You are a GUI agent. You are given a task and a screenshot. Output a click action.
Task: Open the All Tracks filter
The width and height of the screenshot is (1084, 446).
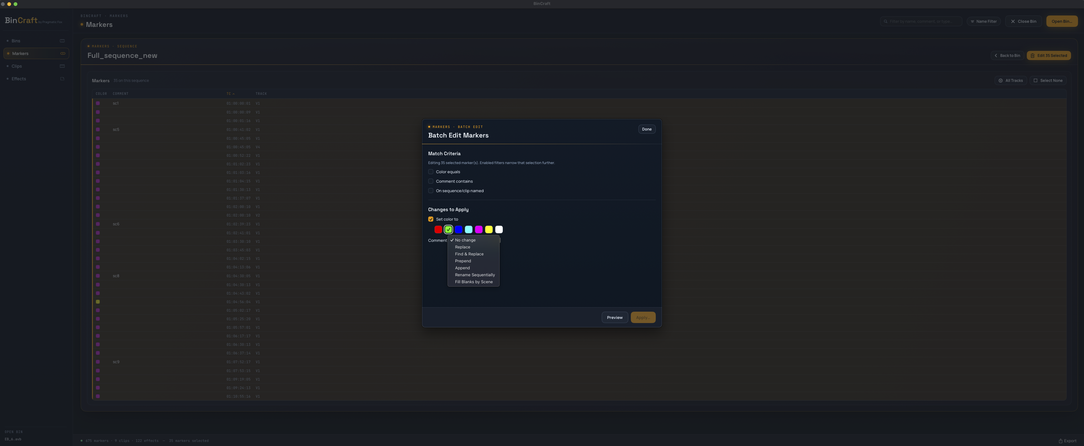(x=1010, y=80)
